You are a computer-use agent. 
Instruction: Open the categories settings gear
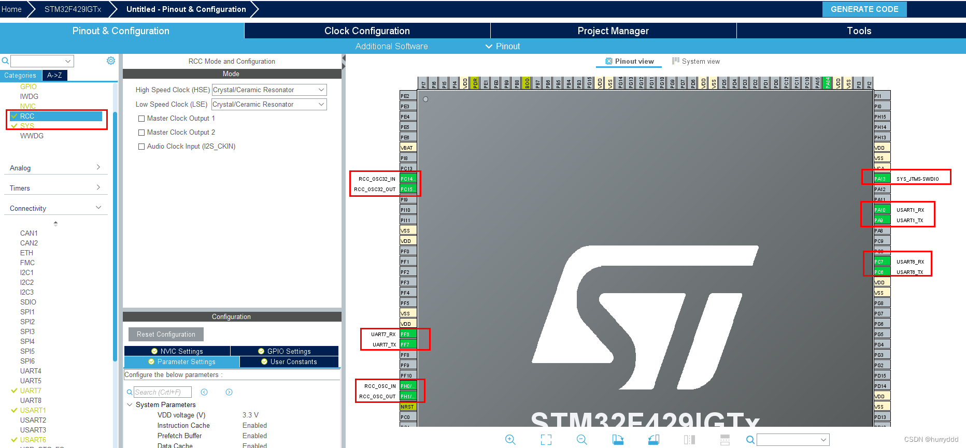point(111,61)
